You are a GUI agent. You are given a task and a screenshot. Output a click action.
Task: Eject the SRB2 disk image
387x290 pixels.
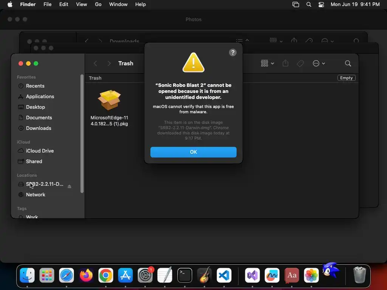pyautogui.click(x=70, y=187)
